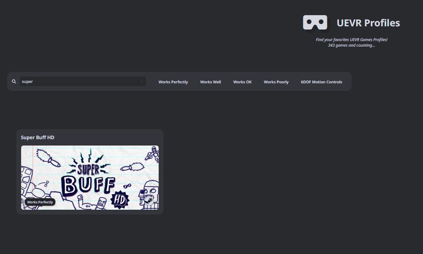The image size is (423, 254).
Task: Click the "343 games and counting" text
Action: 352,45
